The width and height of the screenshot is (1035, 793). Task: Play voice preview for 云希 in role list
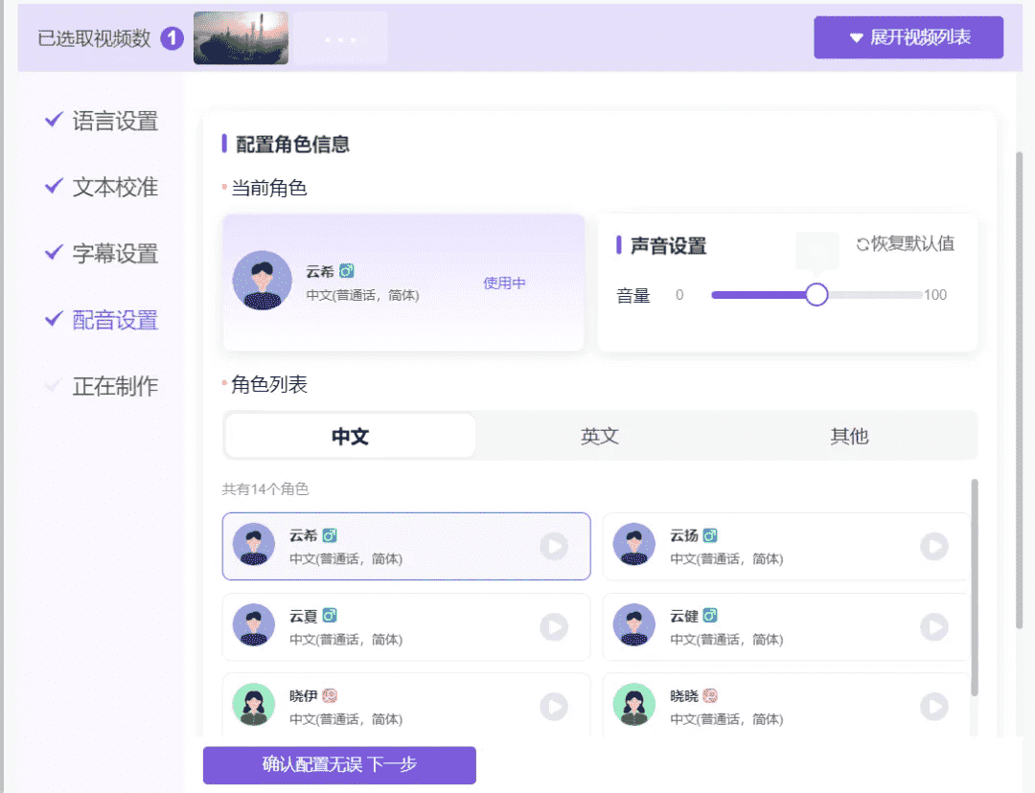[x=554, y=546]
